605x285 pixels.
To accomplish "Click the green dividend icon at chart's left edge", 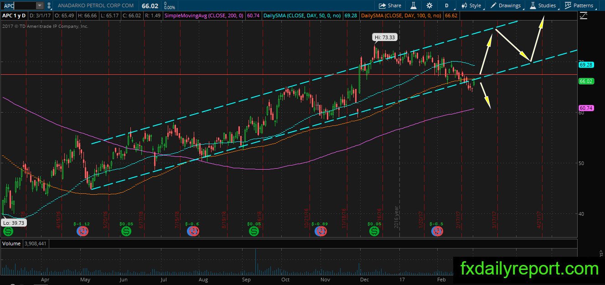I will point(8,231).
